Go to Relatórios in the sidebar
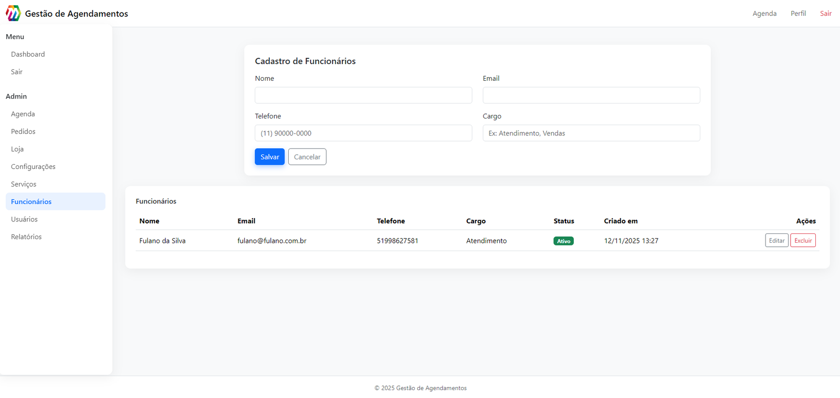This screenshot has height=398, width=840. click(x=26, y=236)
